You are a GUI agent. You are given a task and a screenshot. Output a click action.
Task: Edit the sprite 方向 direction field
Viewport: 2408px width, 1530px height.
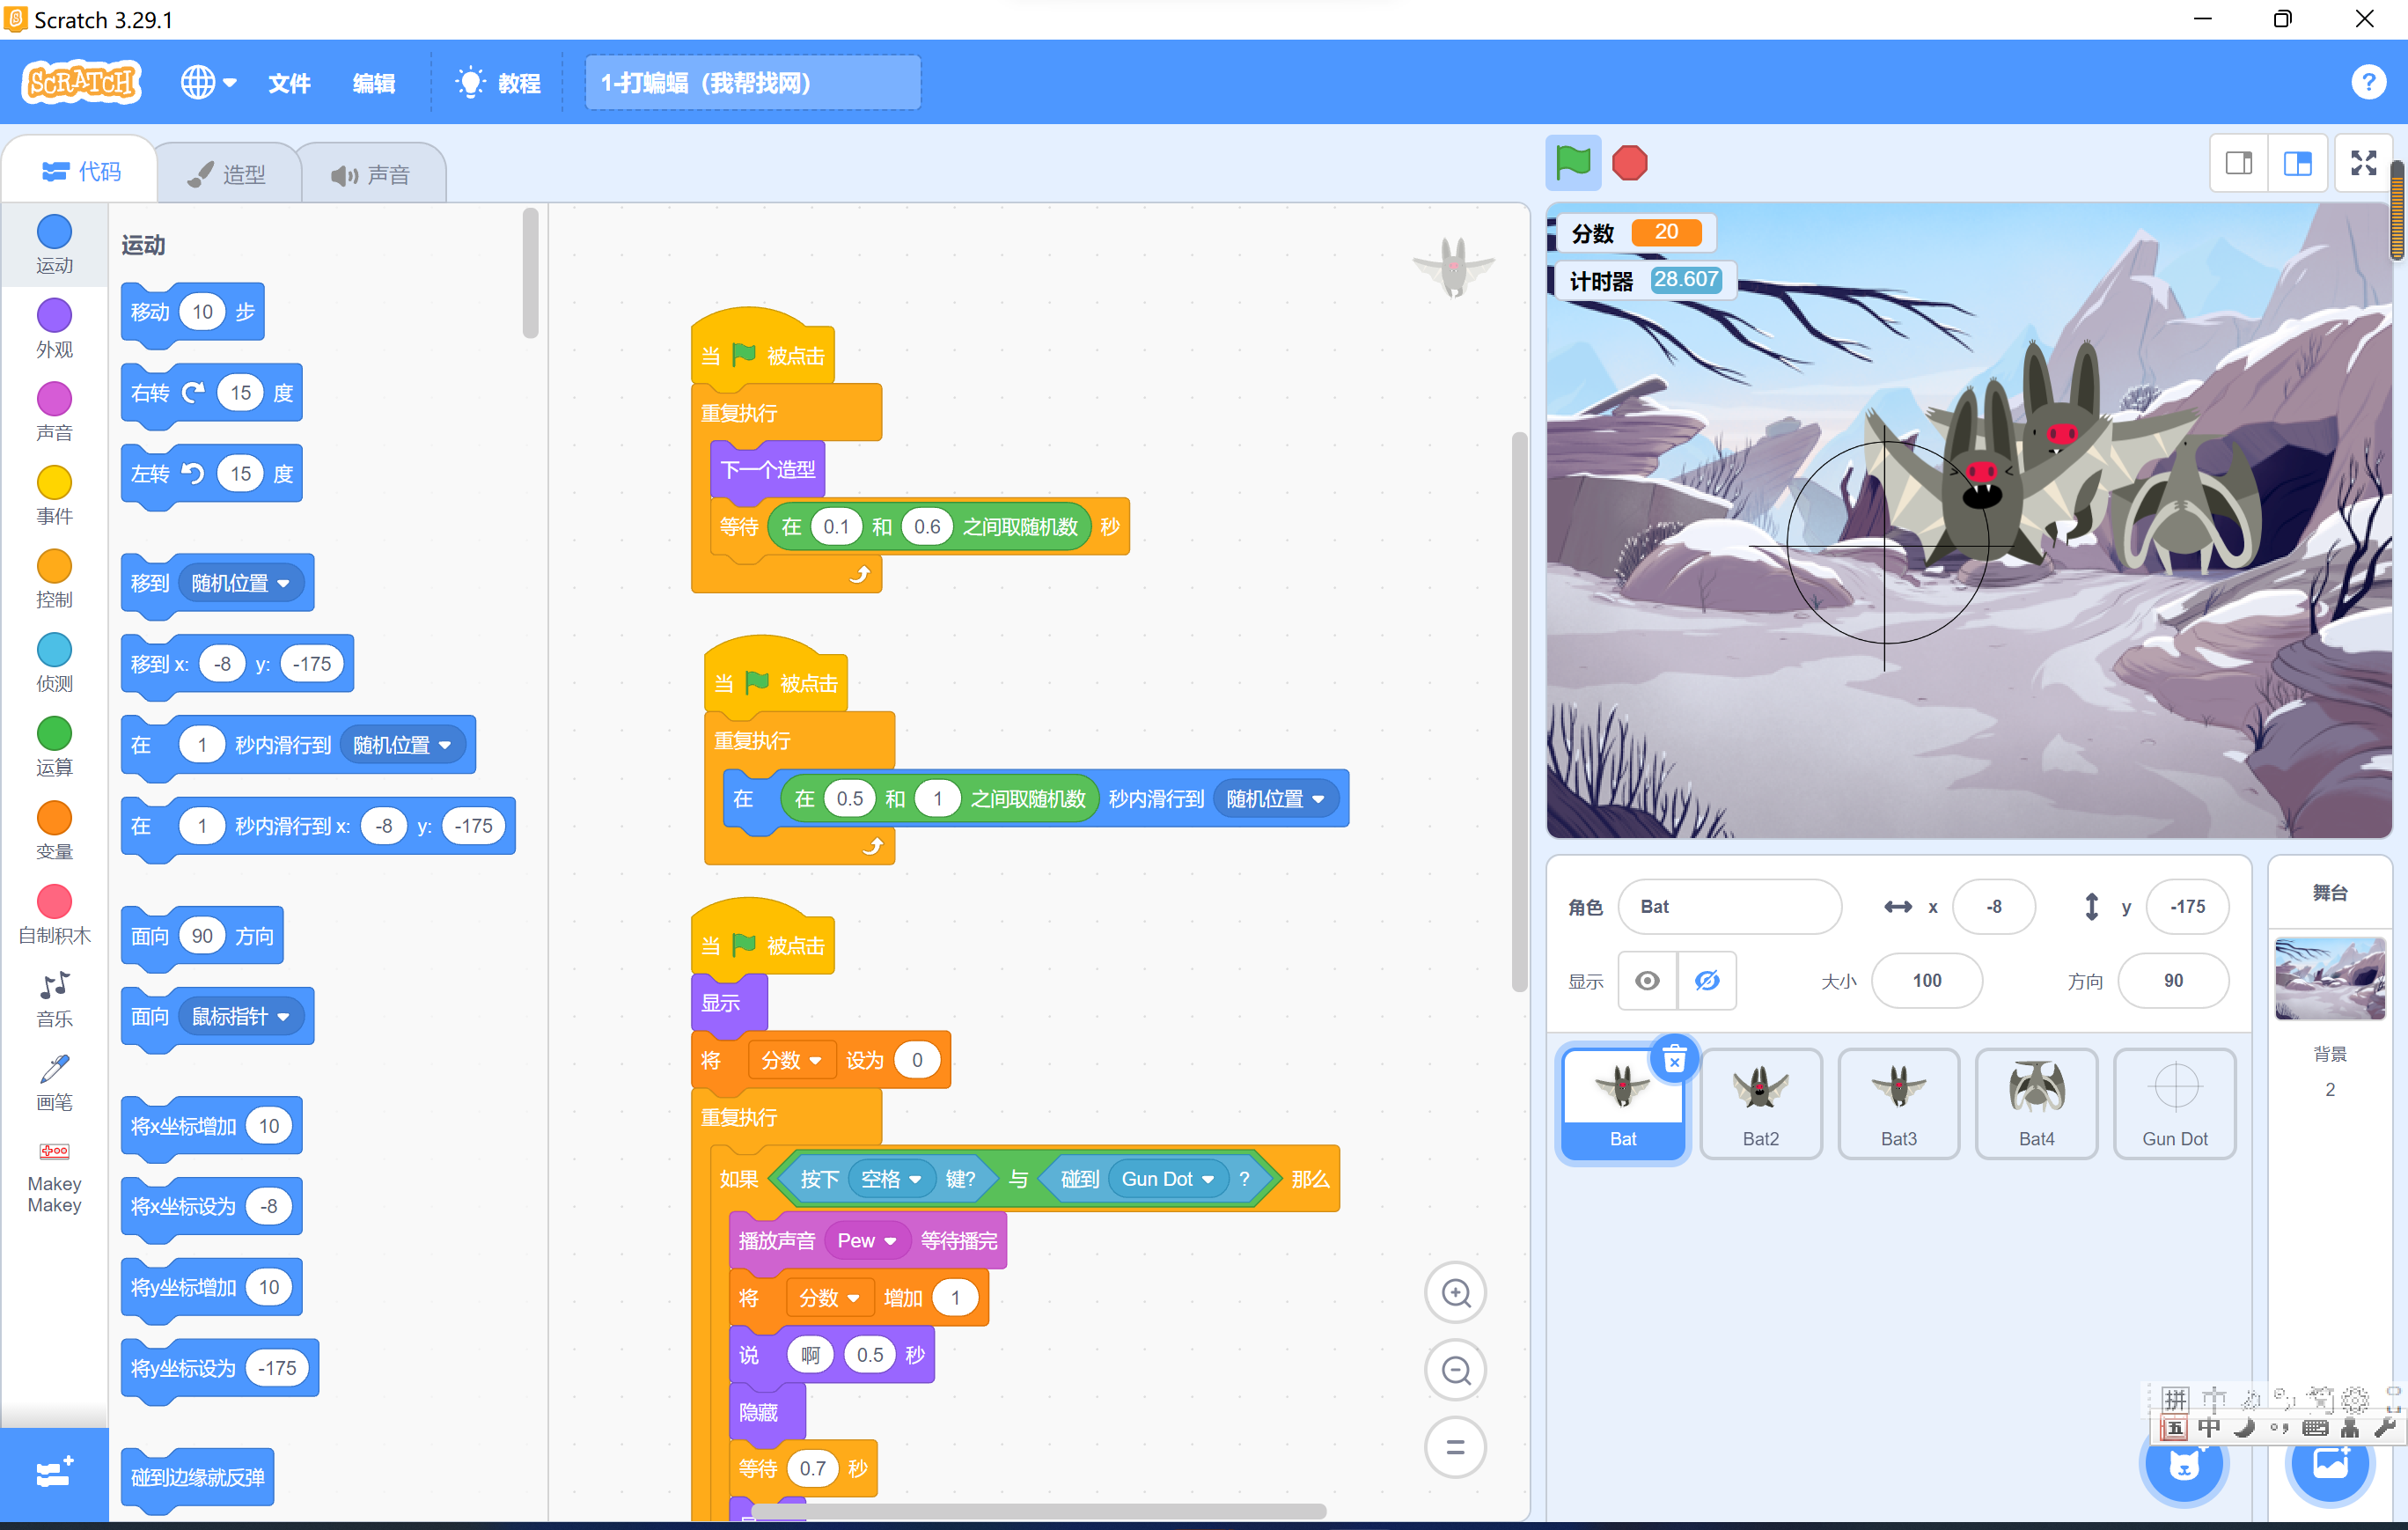pos(2173,980)
